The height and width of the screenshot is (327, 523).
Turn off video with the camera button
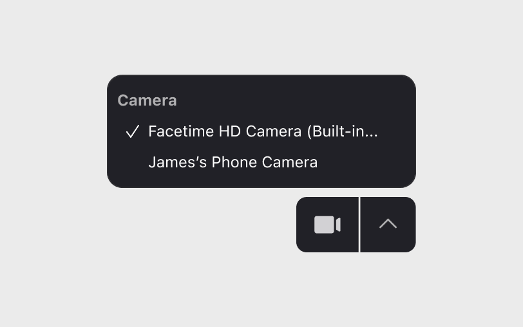coord(327,225)
